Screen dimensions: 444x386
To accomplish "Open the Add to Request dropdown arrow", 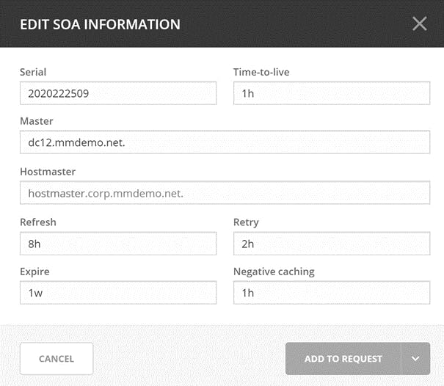I will point(415,359).
